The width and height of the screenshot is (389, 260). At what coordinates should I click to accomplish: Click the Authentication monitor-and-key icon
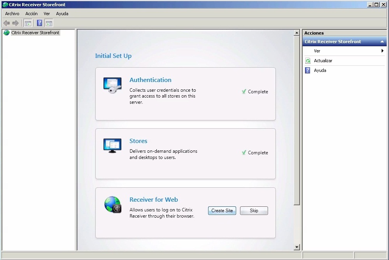(x=112, y=85)
